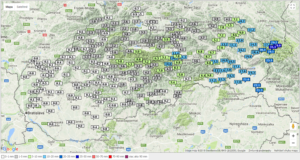The image size is (300, 160).
Task: Click the Street View pegman icon
Action: tap(293, 126)
